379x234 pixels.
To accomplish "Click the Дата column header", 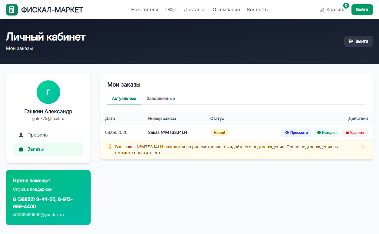I will pos(110,119).
